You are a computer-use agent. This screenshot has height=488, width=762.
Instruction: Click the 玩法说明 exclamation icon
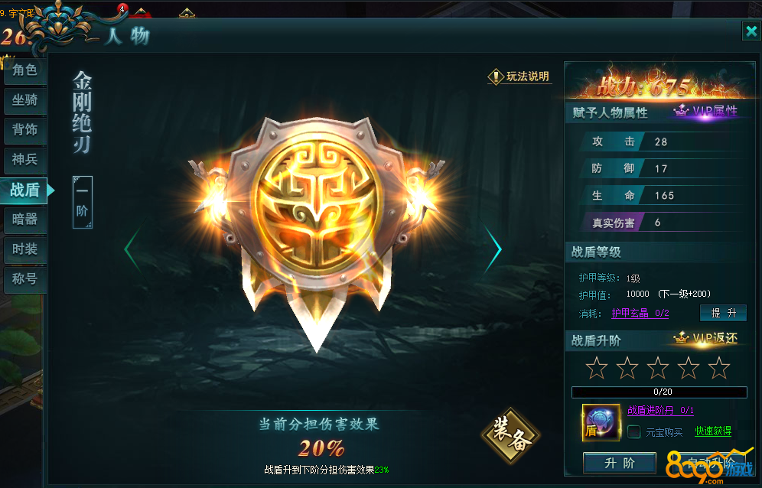(x=496, y=76)
